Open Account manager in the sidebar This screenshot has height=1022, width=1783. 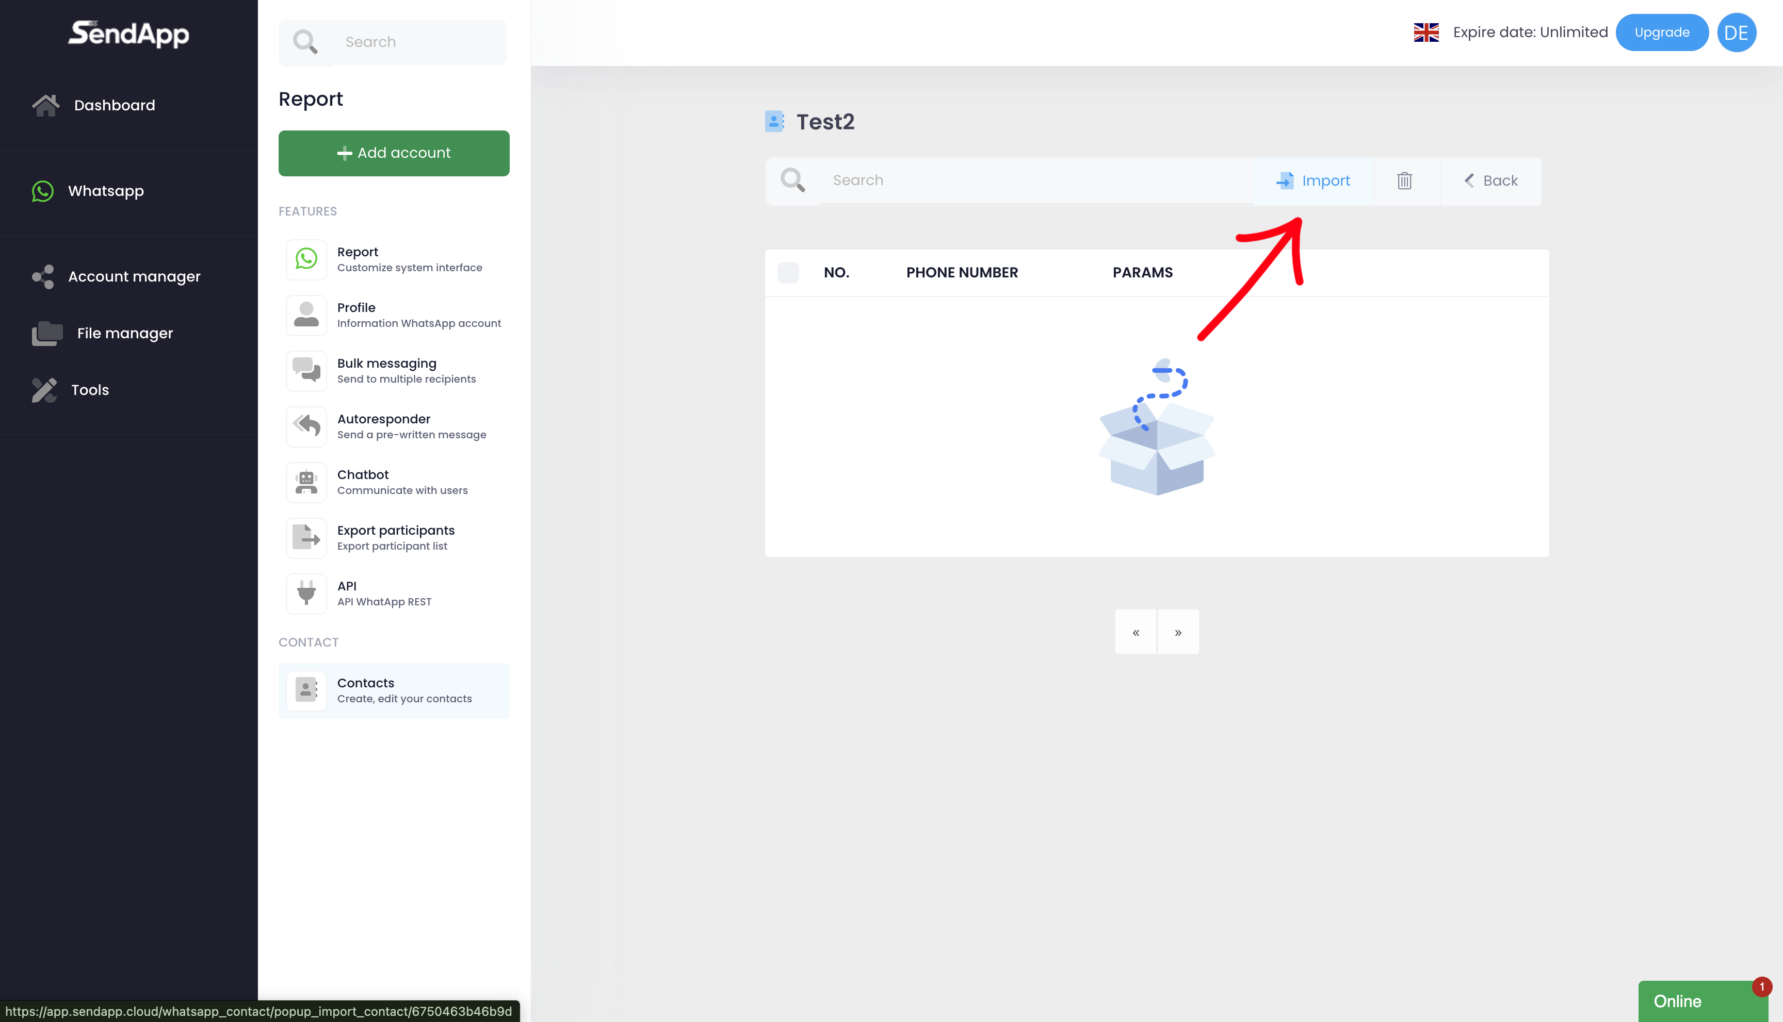click(x=134, y=276)
